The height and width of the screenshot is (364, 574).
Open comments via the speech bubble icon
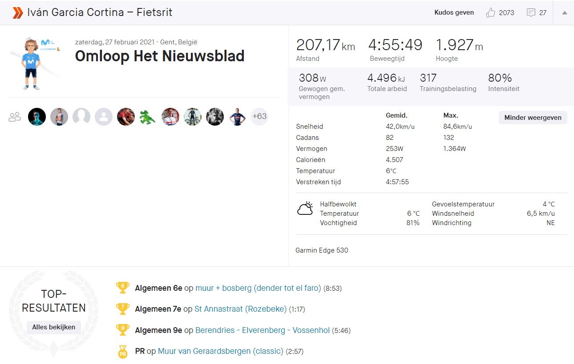(530, 12)
